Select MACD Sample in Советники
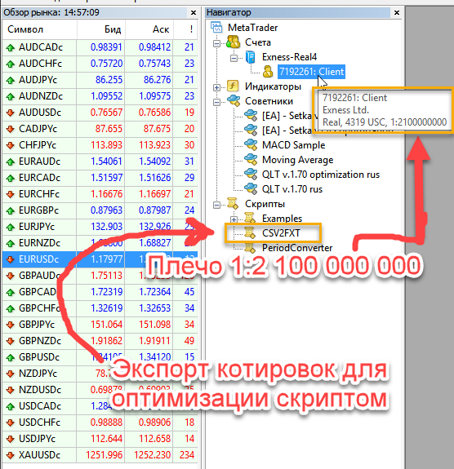Image resolution: width=454 pixels, height=469 pixels. [293, 145]
